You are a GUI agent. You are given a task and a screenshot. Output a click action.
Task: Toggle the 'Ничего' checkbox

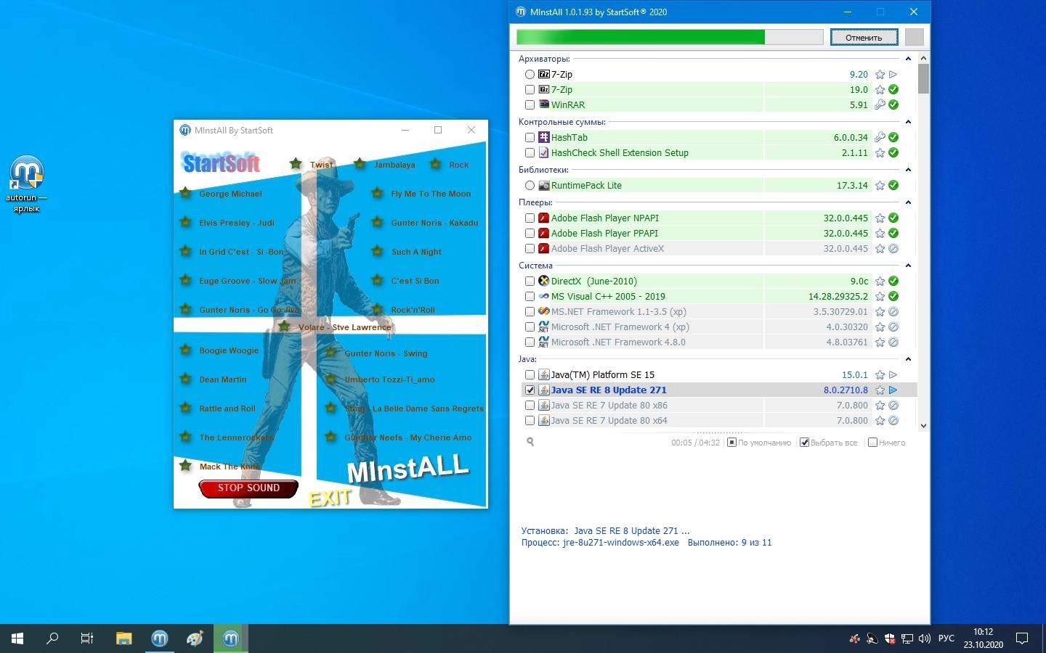(872, 442)
